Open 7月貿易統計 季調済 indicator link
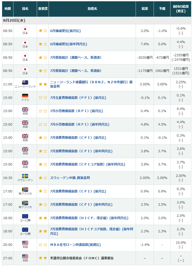Viewport: 193px width, 267px height. [76, 58]
